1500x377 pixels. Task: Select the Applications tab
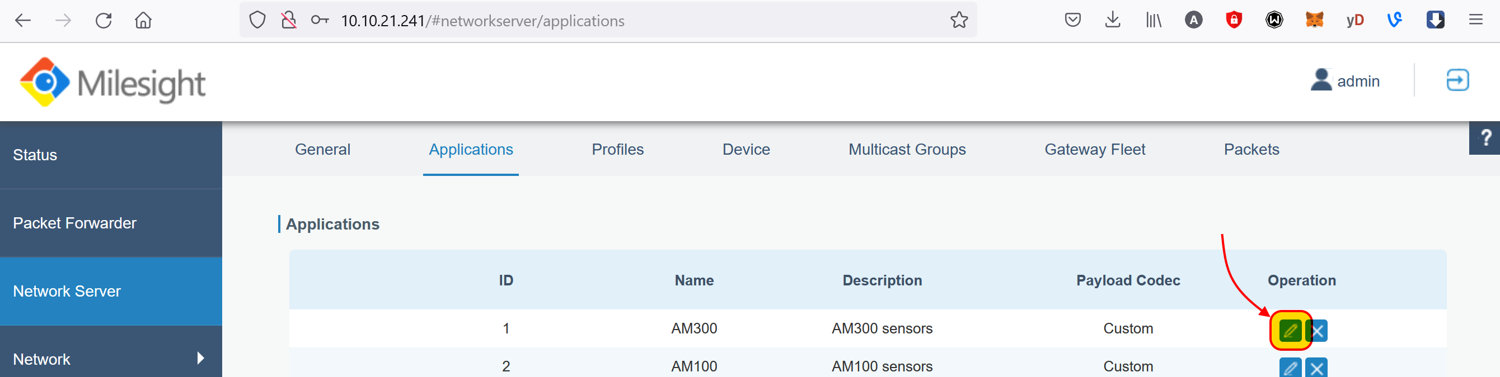click(x=471, y=150)
